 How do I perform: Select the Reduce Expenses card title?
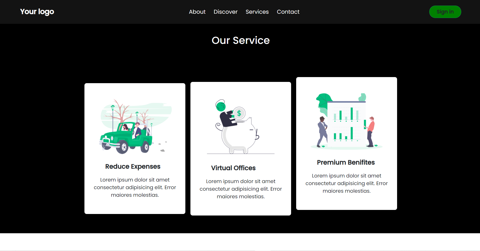click(133, 167)
